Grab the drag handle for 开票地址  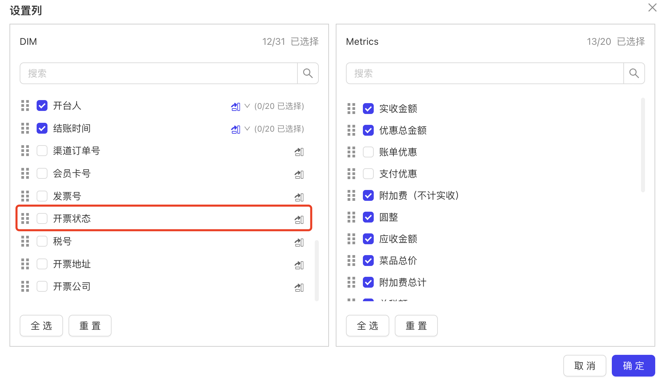point(25,264)
